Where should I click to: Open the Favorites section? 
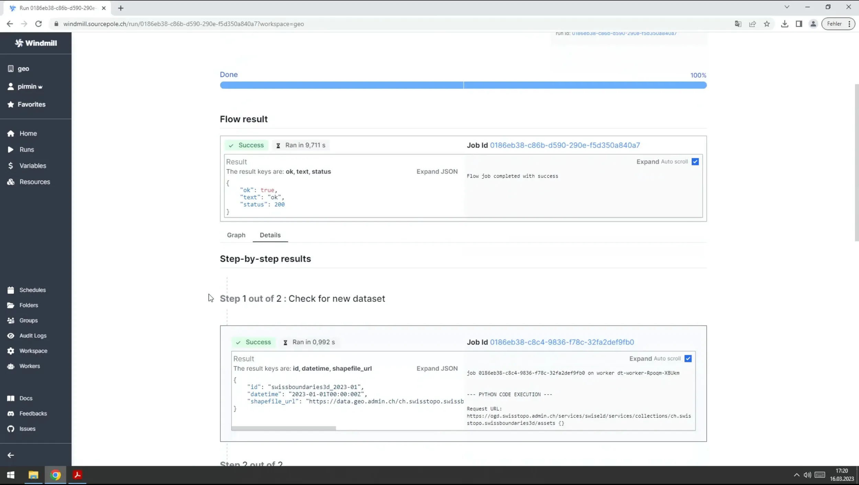click(31, 104)
